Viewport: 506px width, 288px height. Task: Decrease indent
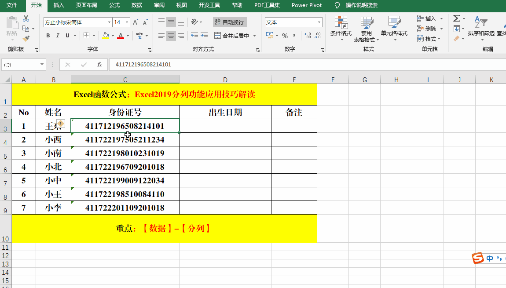click(194, 36)
